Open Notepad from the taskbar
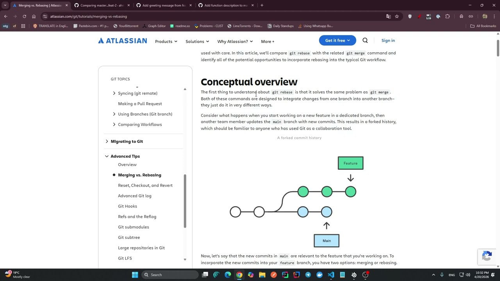The height and width of the screenshot is (281, 500). point(342,275)
